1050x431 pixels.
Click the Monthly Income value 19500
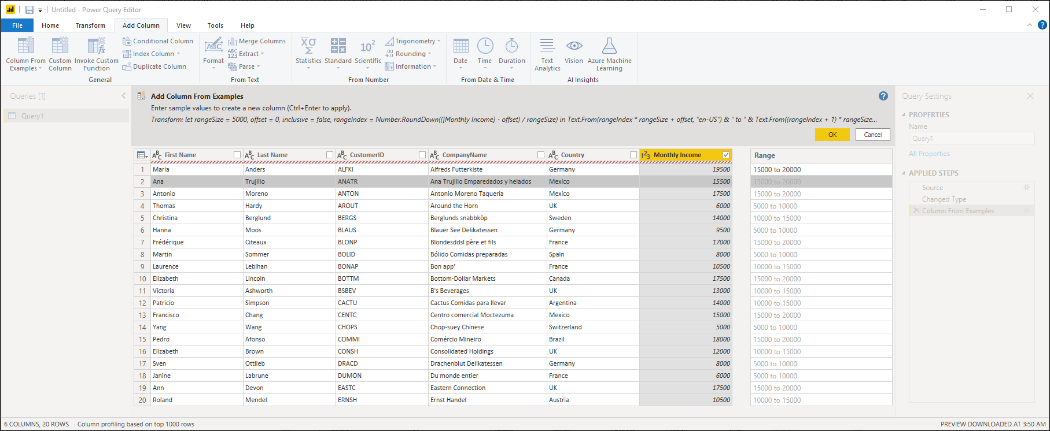686,170
